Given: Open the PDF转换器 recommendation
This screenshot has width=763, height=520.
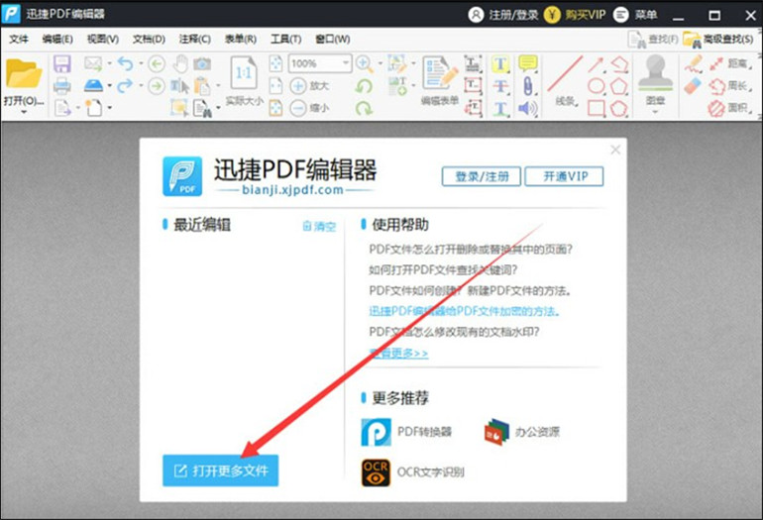Looking at the screenshot, I should pos(407,432).
